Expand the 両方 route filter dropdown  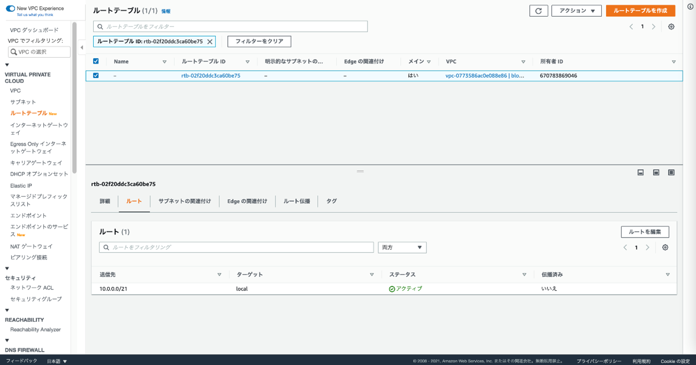(x=402, y=247)
